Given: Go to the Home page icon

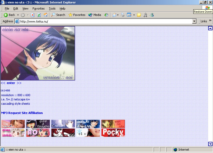Looking at the screenshot, I should [46, 15].
